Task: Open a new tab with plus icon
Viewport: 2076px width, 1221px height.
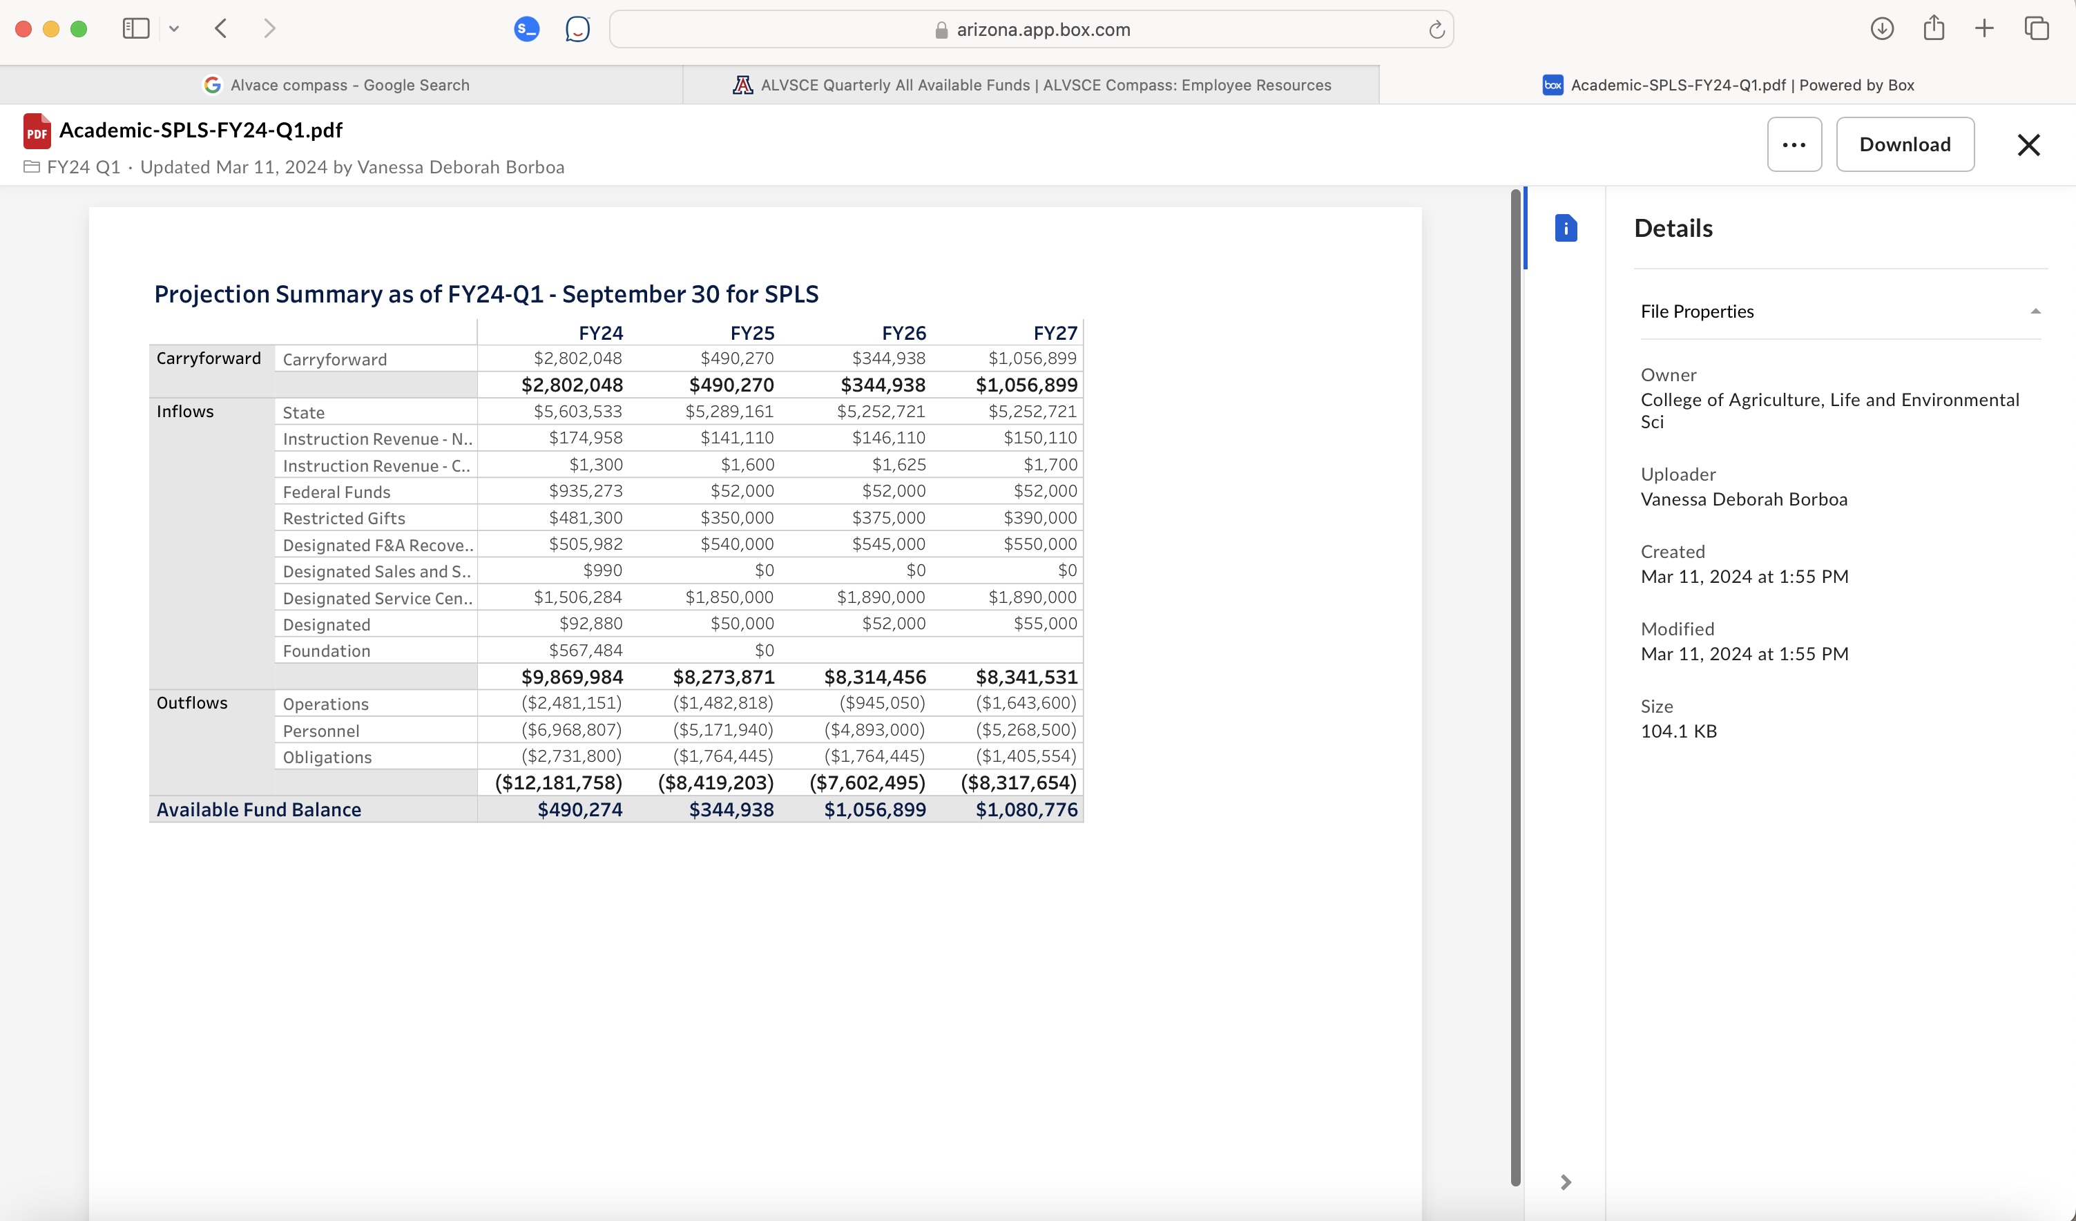Action: [1985, 29]
